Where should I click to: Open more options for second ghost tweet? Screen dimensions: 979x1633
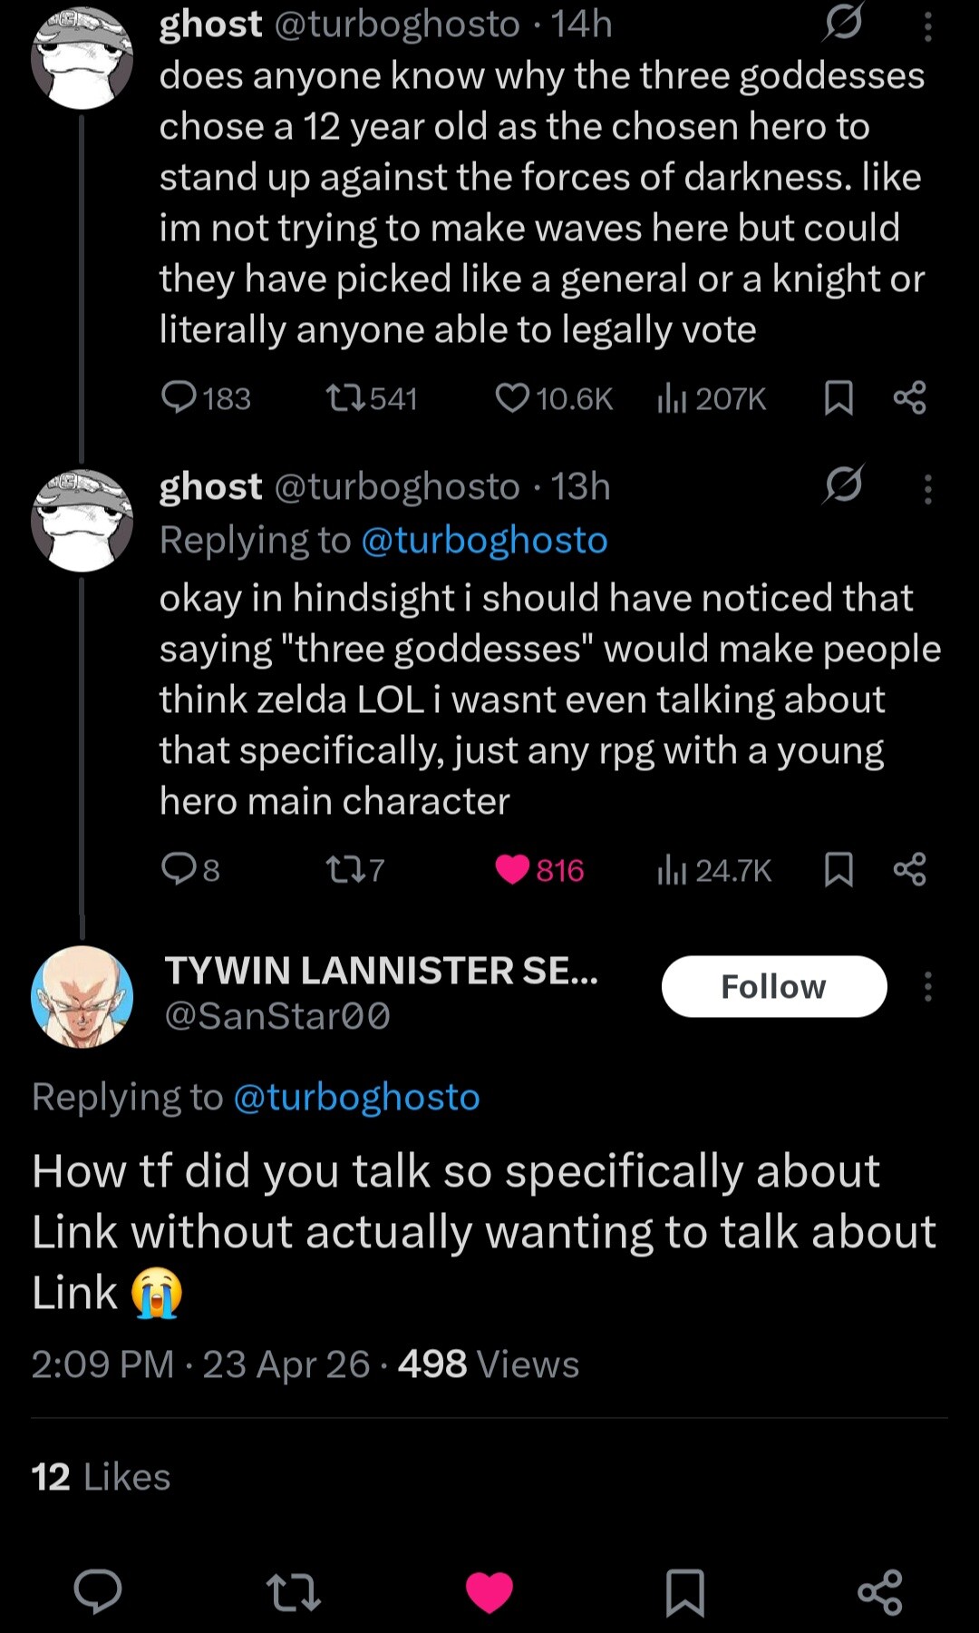(x=927, y=489)
